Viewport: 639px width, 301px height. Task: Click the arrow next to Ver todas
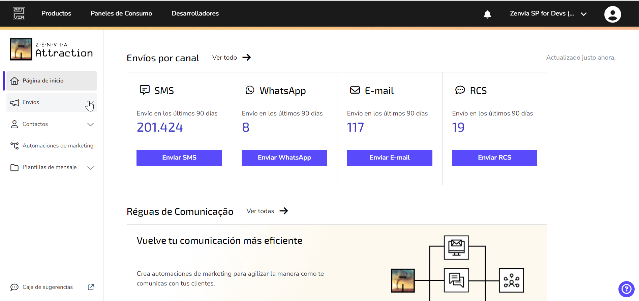click(x=284, y=211)
